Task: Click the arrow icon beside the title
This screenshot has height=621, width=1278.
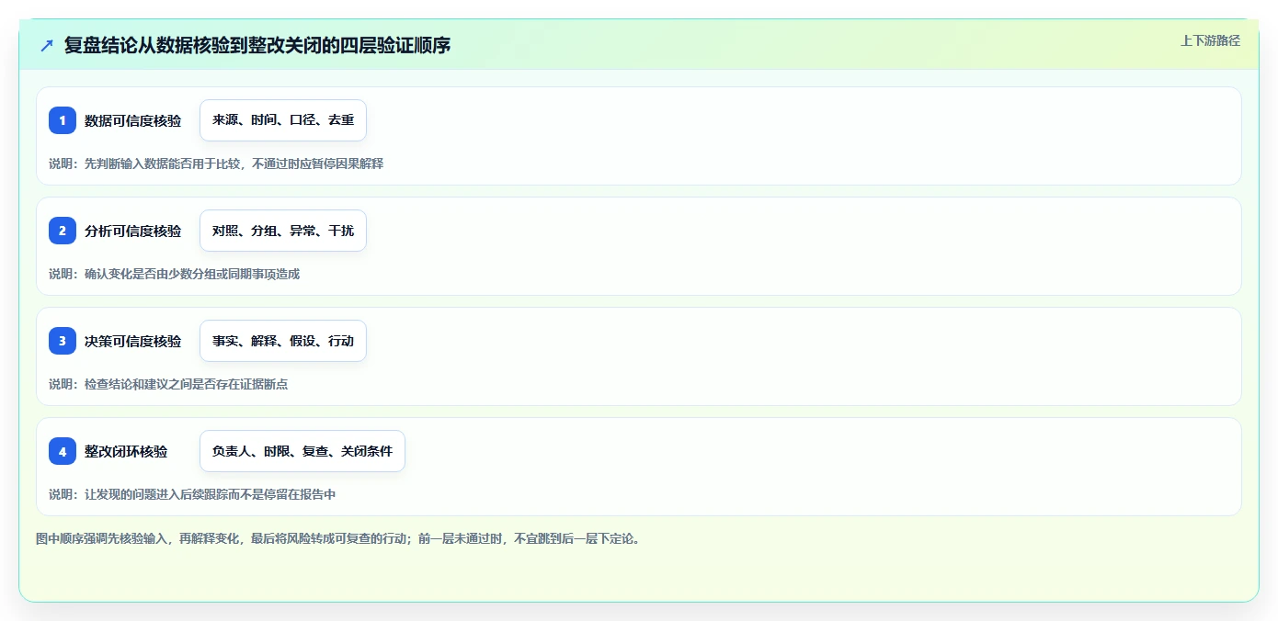Action: click(47, 45)
